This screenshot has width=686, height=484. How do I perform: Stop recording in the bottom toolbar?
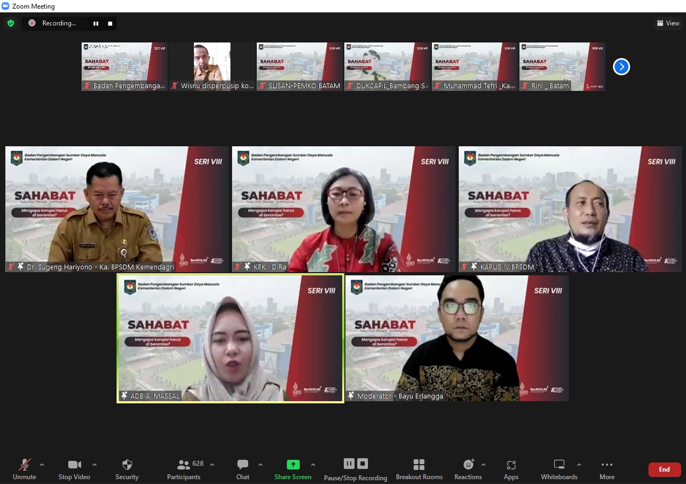click(363, 464)
